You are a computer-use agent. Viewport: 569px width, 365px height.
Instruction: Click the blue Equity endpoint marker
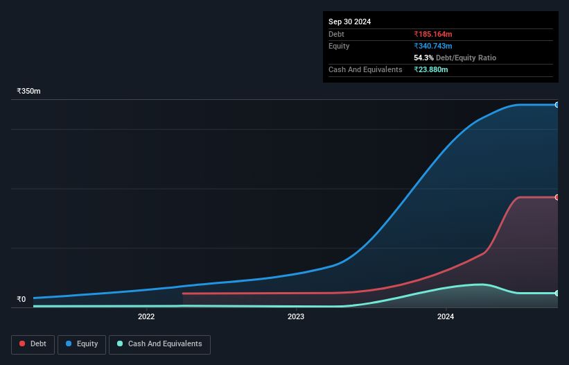557,105
